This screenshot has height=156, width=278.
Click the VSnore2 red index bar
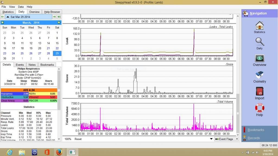[x=43, y=97]
